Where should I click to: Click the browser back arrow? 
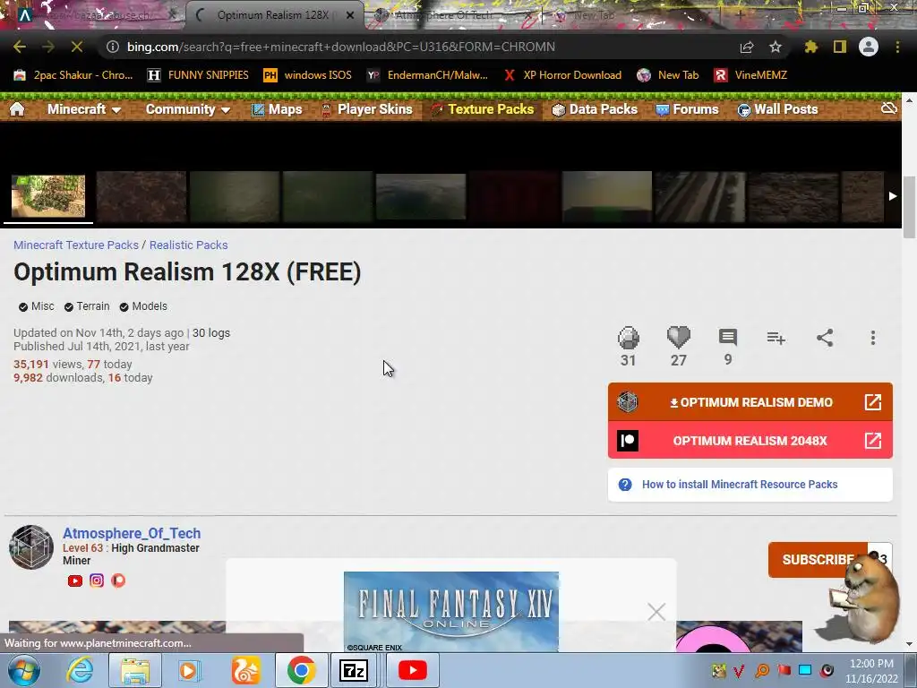click(x=20, y=47)
